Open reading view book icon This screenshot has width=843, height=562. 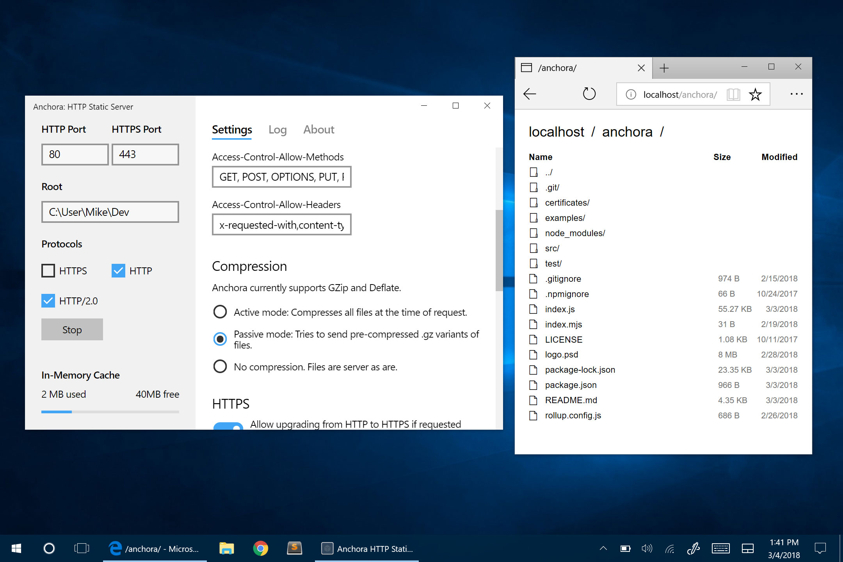(x=733, y=94)
